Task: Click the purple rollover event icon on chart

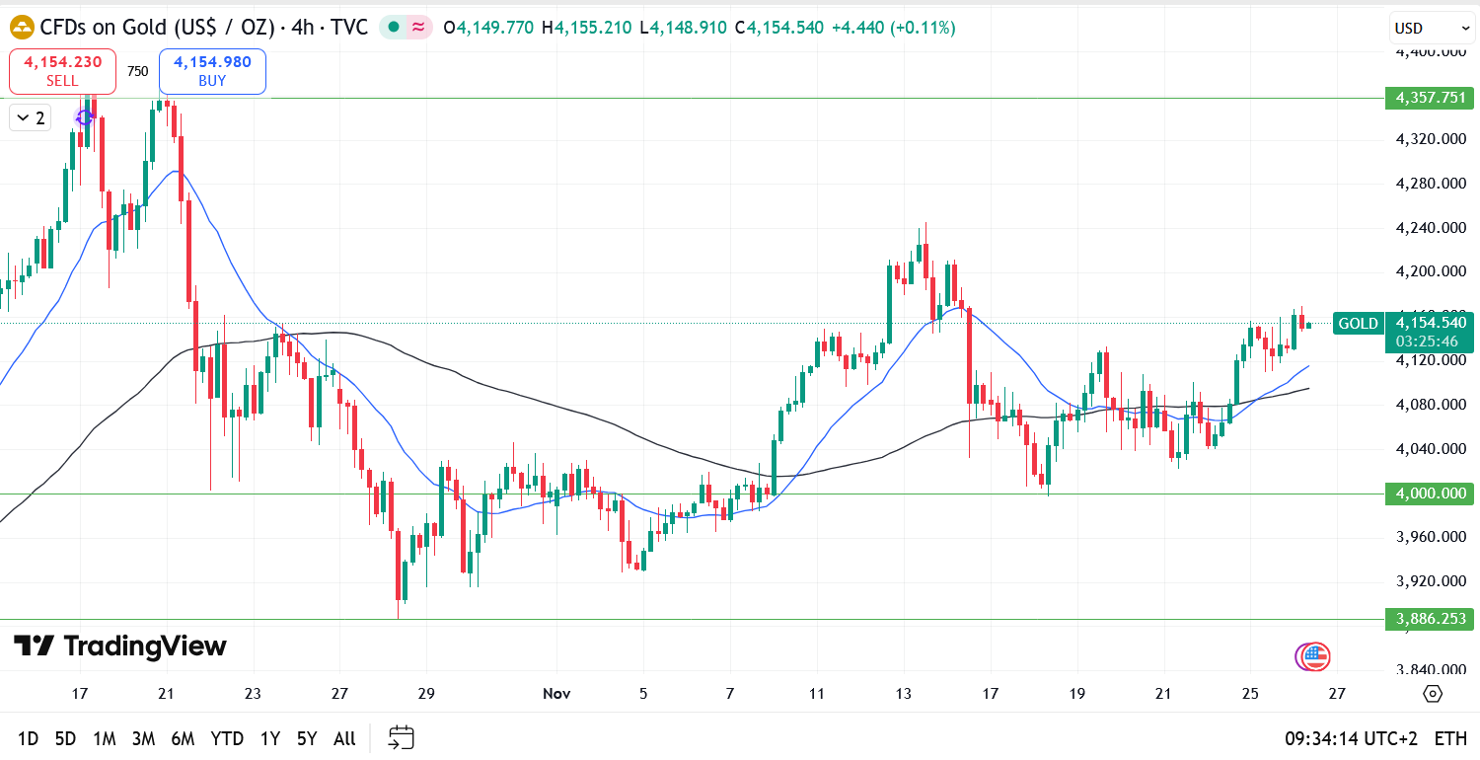Action: click(84, 117)
